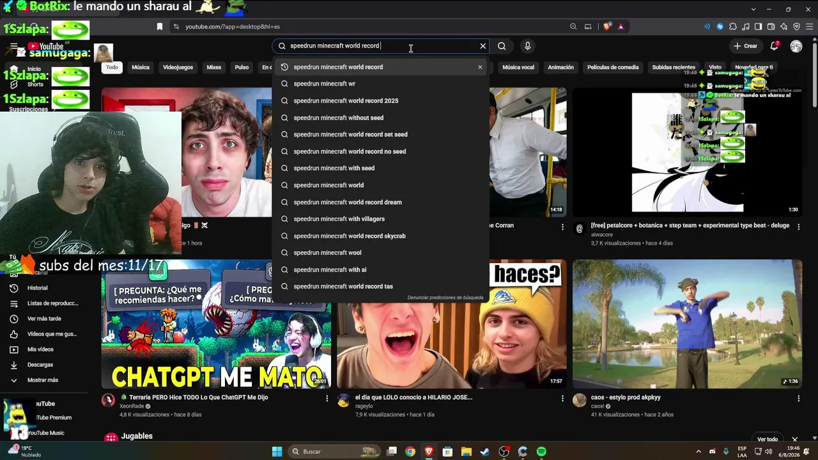Viewport: 818px width, 460px height.
Task: Open Brave Shields icon in address bar
Action: [x=606, y=27]
